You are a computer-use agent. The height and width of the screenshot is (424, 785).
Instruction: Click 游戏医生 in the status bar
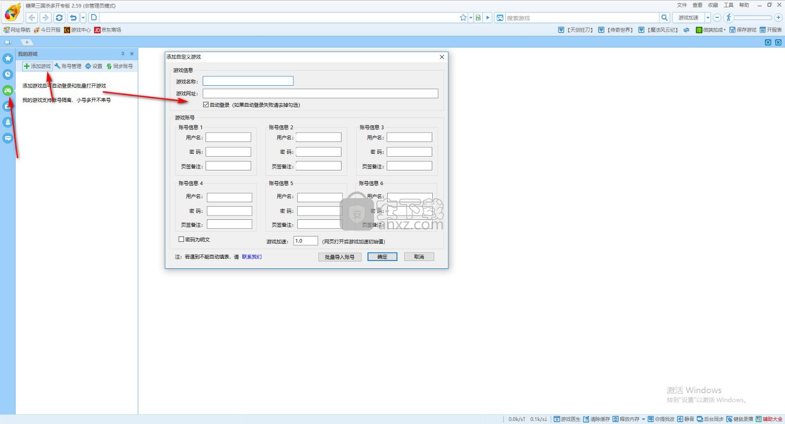tap(567, 419)
